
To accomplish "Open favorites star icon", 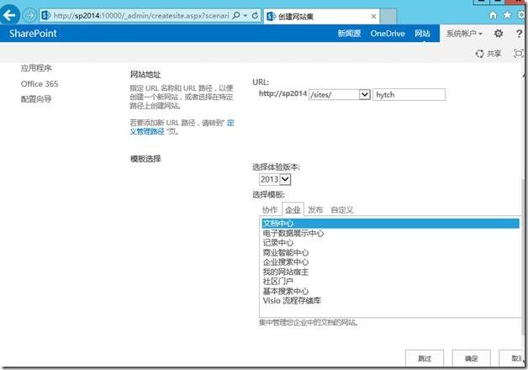I will (x=507, y=15).
